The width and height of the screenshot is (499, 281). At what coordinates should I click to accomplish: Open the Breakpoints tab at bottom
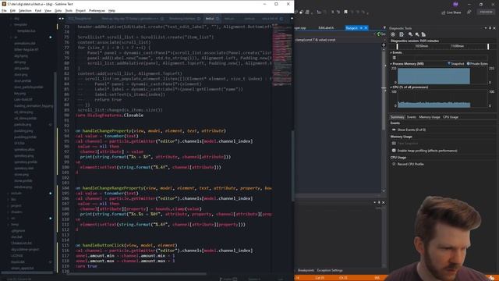tap(306, 271)
